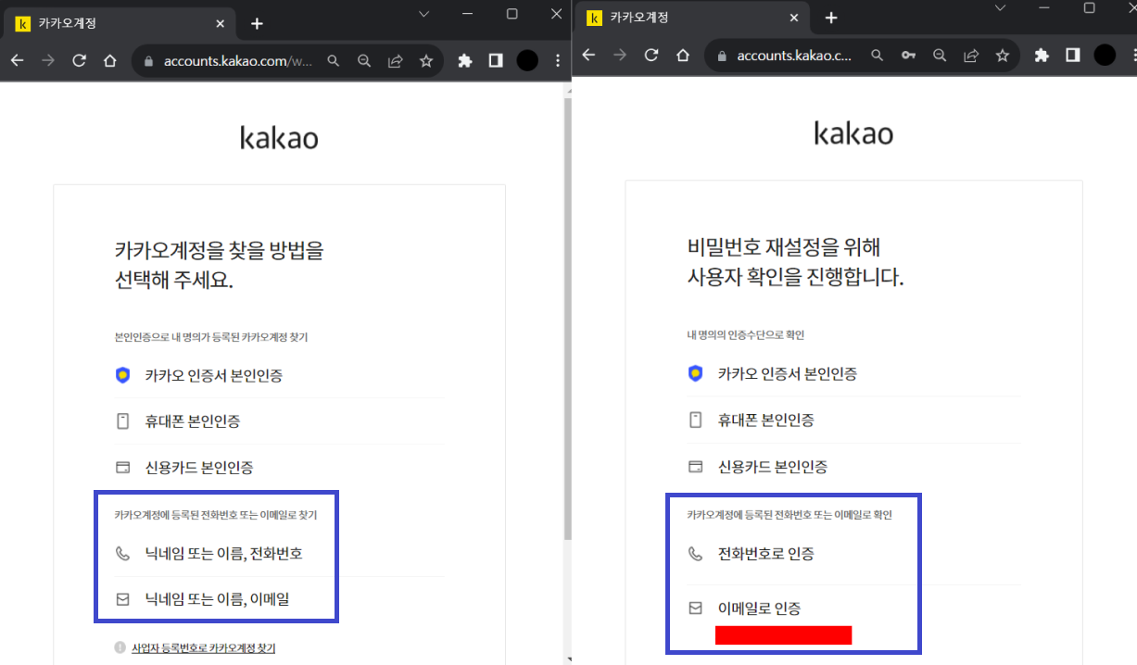Open home page in right browser window
This screenshot has height=665, width=1137.
pos(683,56)
